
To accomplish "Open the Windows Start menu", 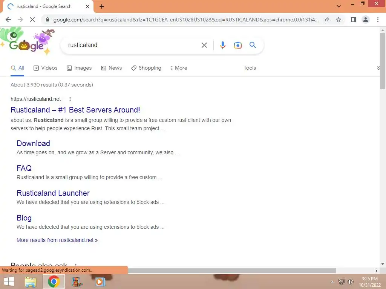I will tap(9, 281).
